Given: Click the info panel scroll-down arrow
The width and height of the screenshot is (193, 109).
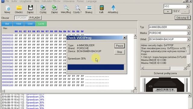Looking at the screenshot, I should 188,65.
